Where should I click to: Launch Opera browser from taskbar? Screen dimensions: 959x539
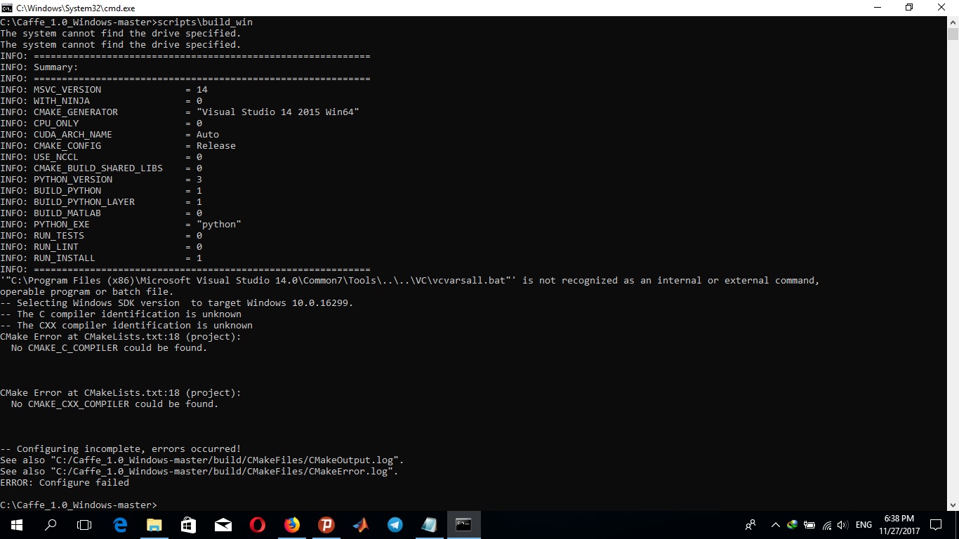[x=258, y=525]
